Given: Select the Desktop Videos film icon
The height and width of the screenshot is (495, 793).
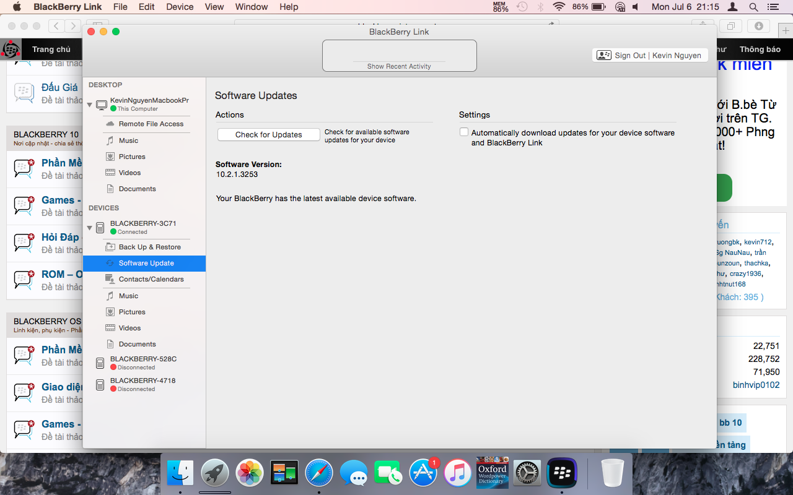Looking at the screenshot, I should tap(110, 173).
